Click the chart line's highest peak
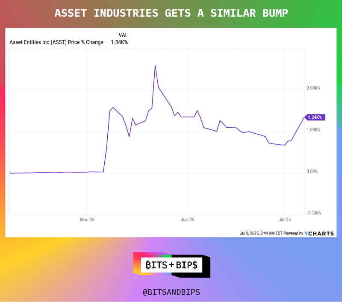The width and height of the screenshot is (342, 302). point(155,65)
